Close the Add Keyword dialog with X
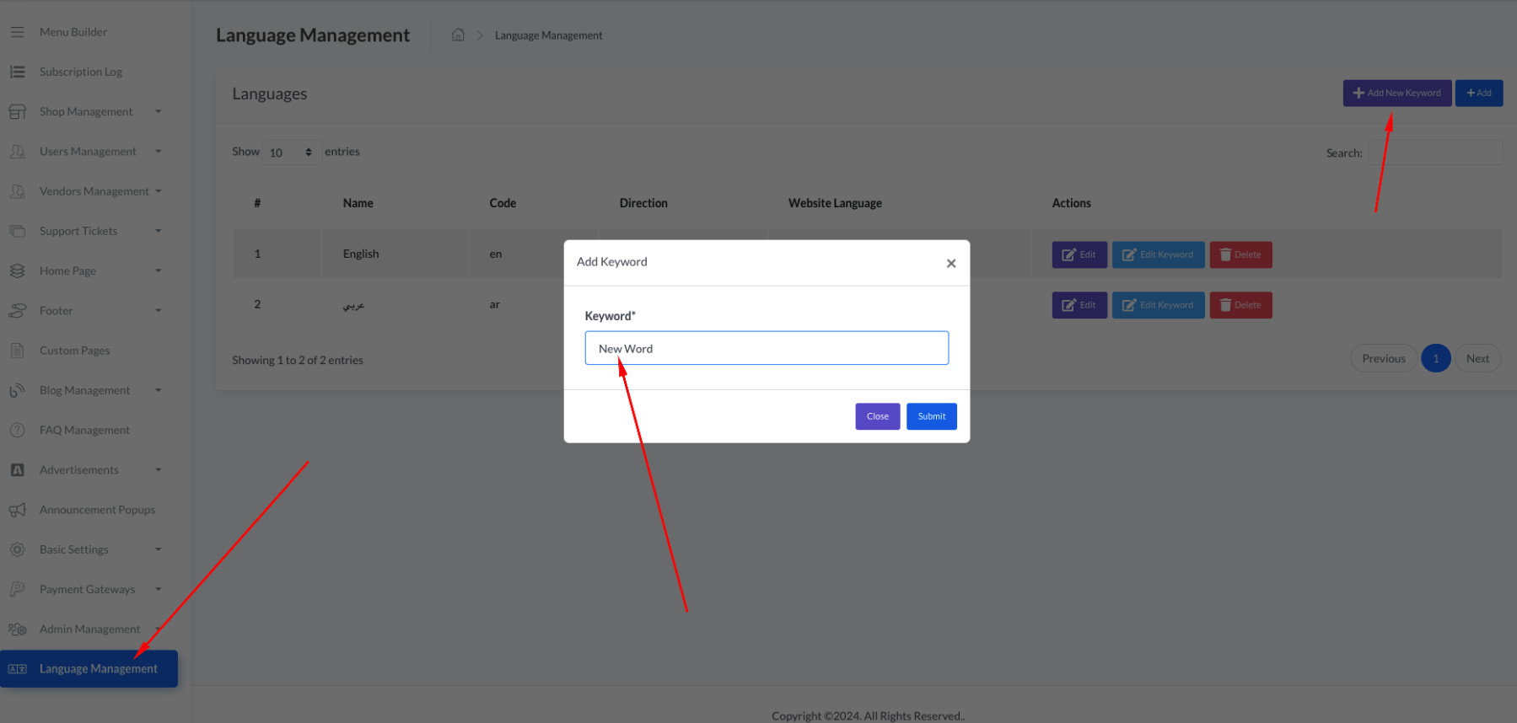Image resolution: width=1517 pixels, height=723 pixels. (x=950, y=263)
